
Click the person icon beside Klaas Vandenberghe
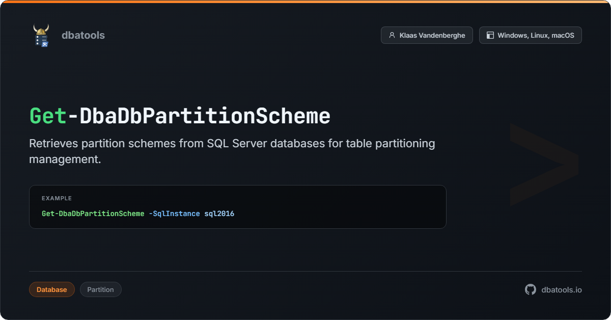[x=392, y=35]
